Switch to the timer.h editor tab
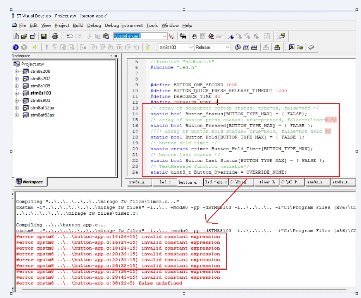The height and width of the screenshot is (298, 361). coord(267,182)
